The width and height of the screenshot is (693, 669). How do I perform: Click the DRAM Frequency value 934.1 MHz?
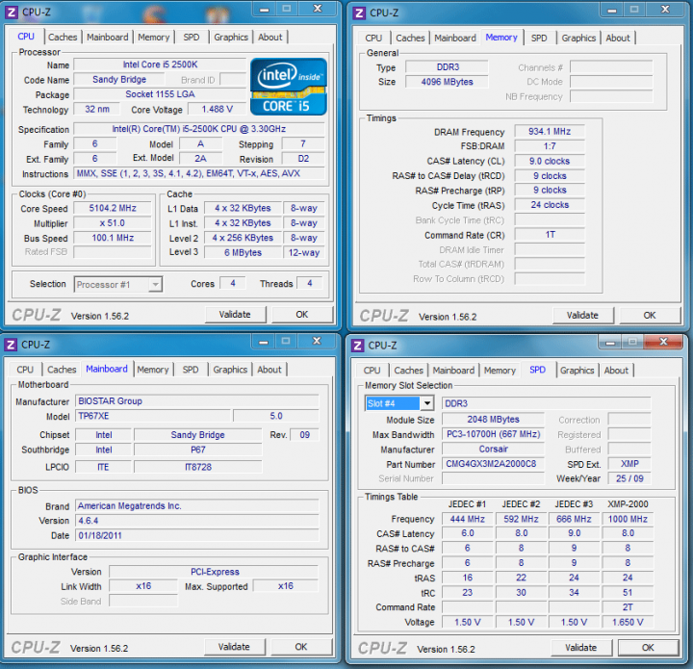[x=550, y=131]
